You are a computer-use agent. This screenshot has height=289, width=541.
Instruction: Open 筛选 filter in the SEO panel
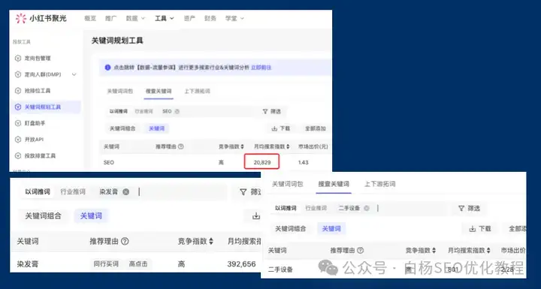point(272,111)
